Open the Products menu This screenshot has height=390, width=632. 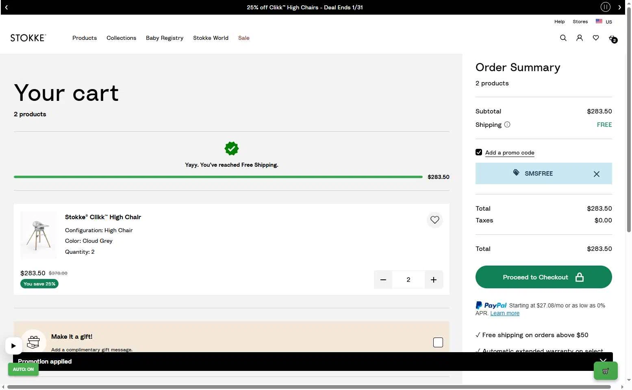85,38
